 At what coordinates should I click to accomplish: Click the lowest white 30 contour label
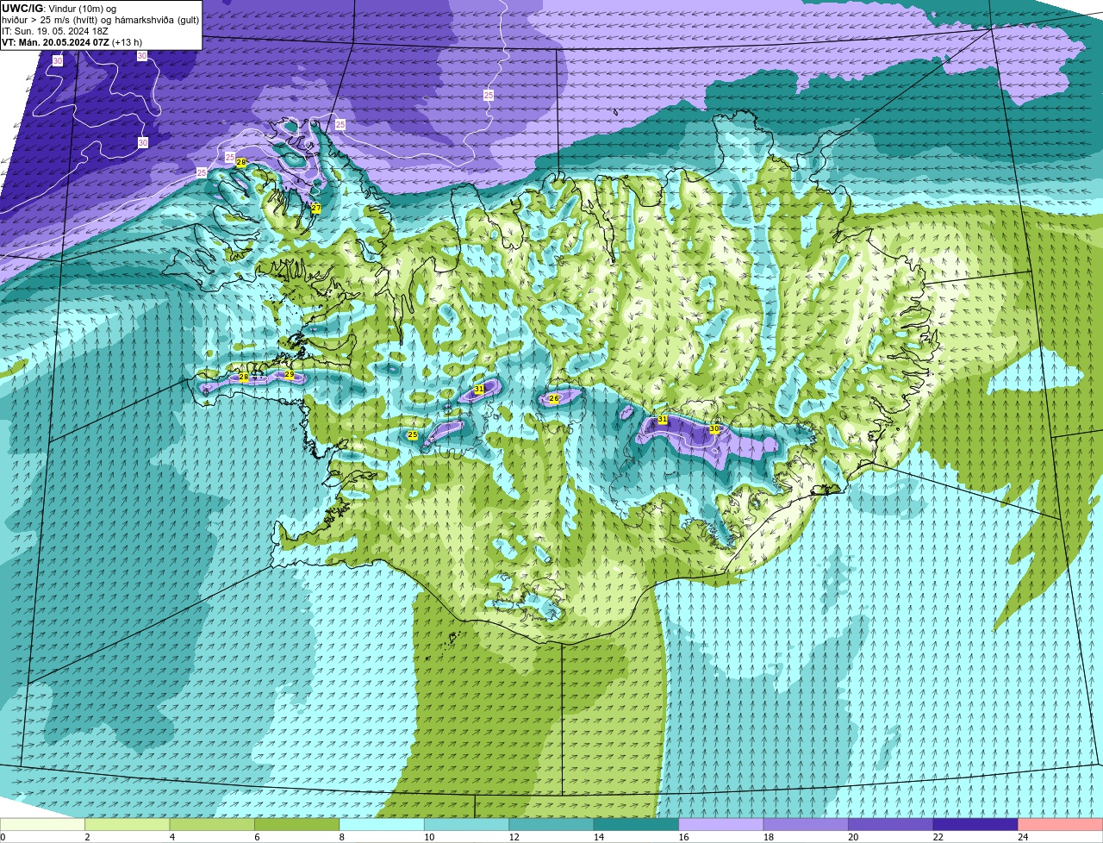pyautogui.click(x=142, y=142)
